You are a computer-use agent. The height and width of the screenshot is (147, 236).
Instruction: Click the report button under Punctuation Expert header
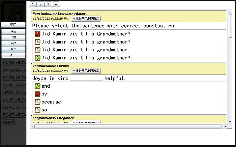pyautogui.click(x=86, y=19)
